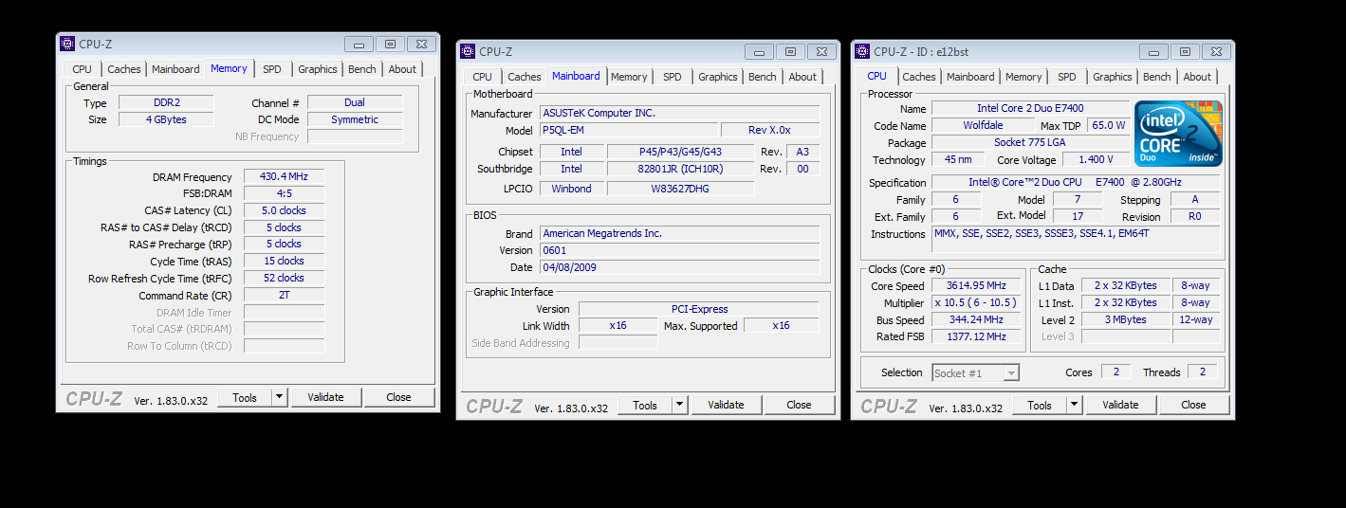Viewport: 1346px width, 508px height.
Task: Click Validate button in Mainboard window
Action: 726,405
